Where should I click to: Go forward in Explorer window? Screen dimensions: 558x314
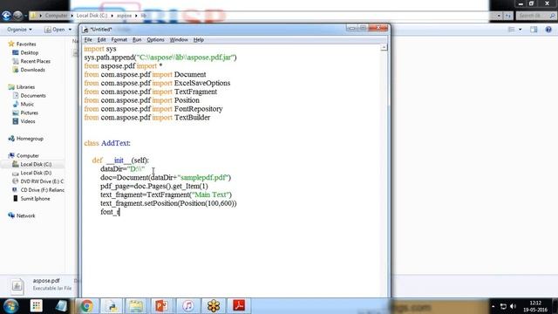pos(17,16)
